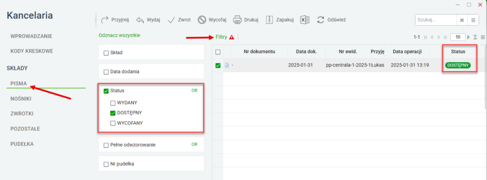Click the Przyjmij toolbar button

tap(115, 20)
